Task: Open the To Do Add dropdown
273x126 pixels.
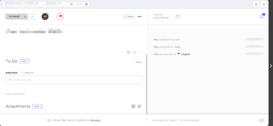Action: click(x=24, y=61)
